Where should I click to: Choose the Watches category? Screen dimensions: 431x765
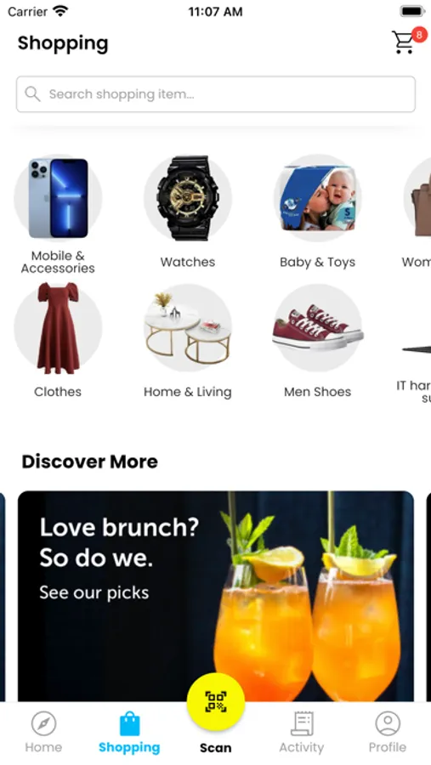pyautogui.click(x=187, y=212)
